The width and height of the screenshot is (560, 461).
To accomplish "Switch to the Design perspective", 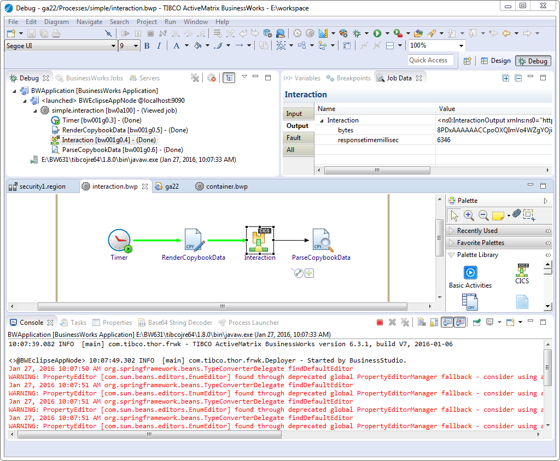I will 496,61.
